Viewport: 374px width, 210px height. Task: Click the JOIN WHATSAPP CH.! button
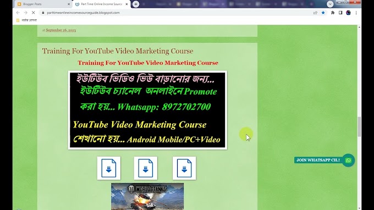[318, 160]
